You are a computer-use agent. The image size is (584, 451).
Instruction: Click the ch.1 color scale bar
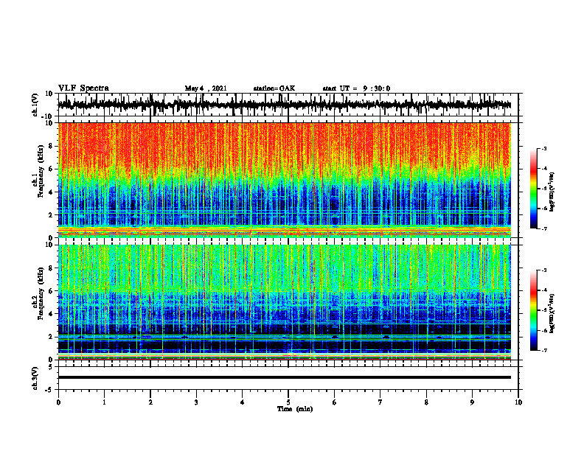(x=533, y=189)
